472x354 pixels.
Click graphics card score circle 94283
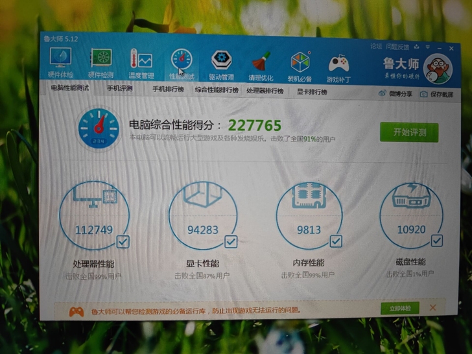tap(203, 215)
